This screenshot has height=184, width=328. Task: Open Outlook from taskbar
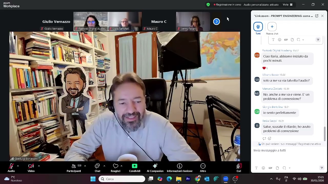pyautogui.click(x=207, y=179)
